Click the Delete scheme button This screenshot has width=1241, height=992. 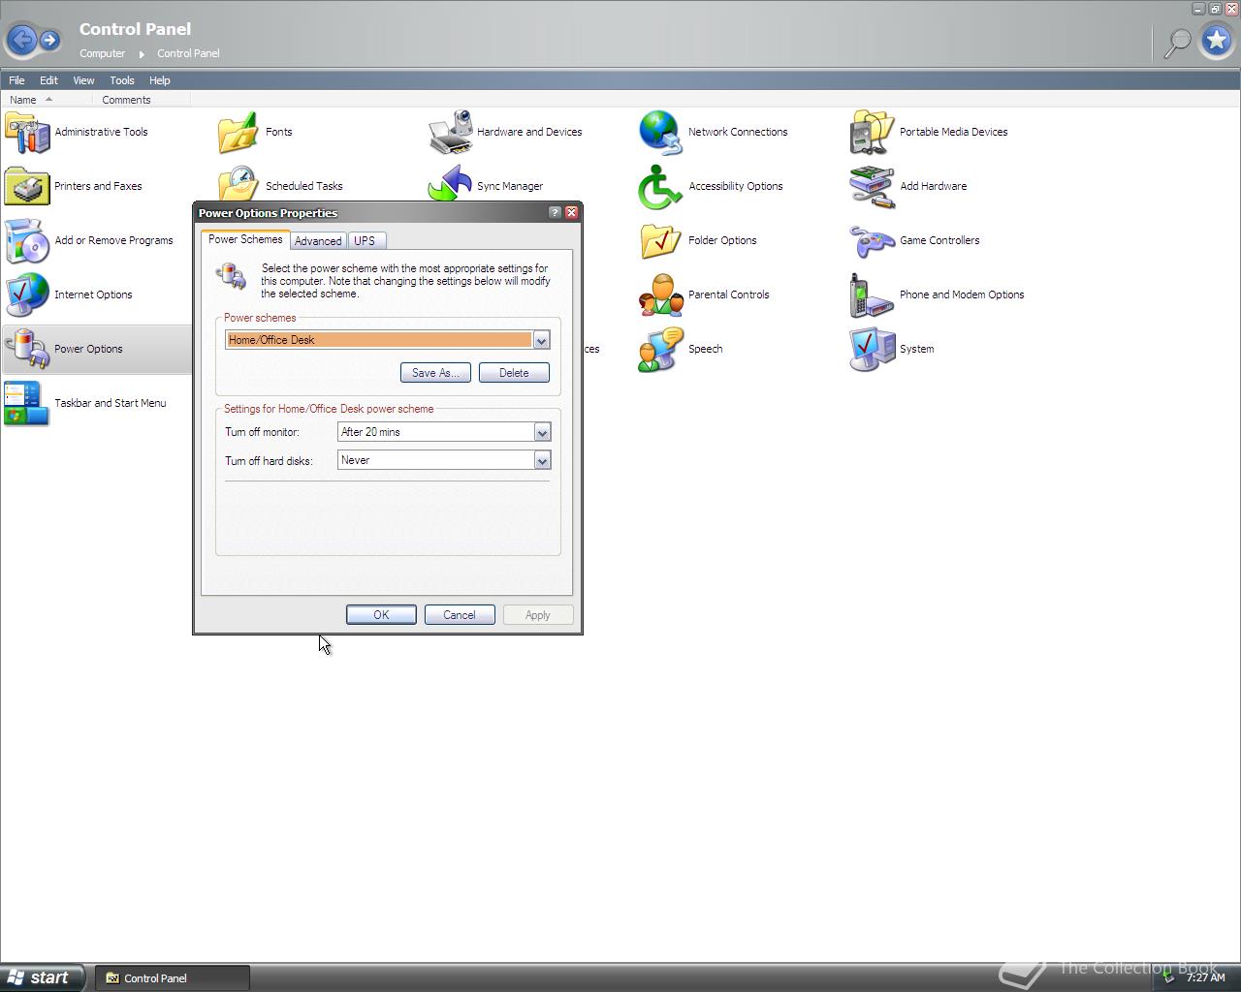coord(514,373)
